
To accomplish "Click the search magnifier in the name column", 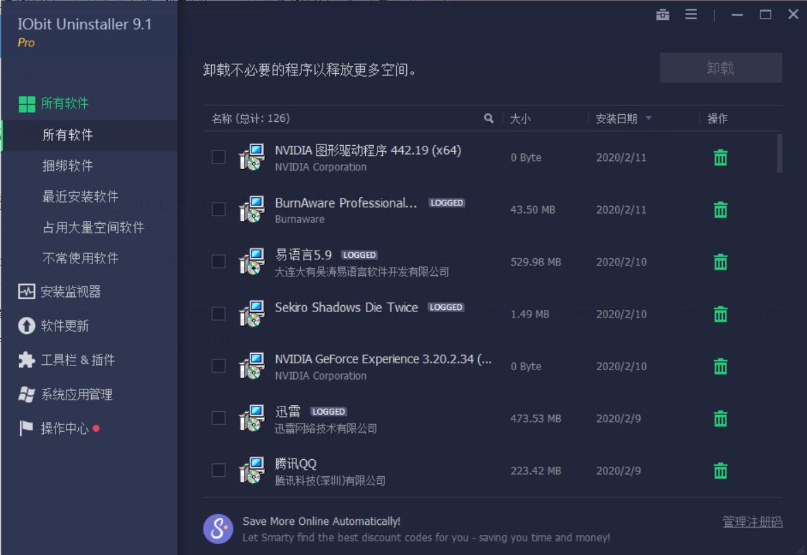I will tap(488, 118).
